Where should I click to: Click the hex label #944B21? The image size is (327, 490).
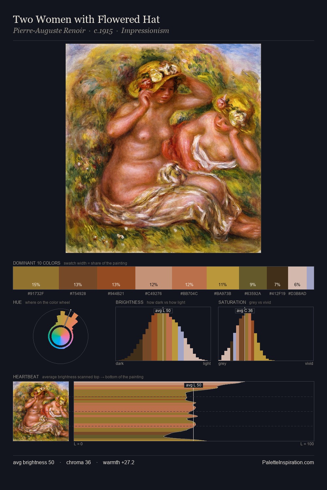116,294
